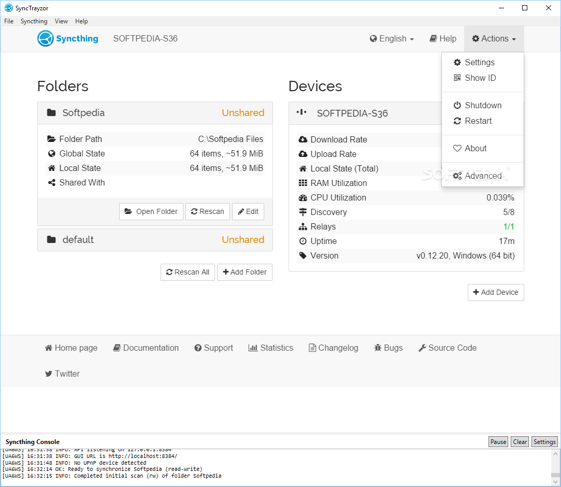Screen dimensions: 561x487
Task: Open the Syncthing menu in menu bar
Action: [x=34, y=21]
